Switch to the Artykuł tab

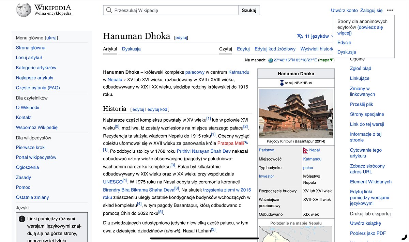(x=110, y=49)
